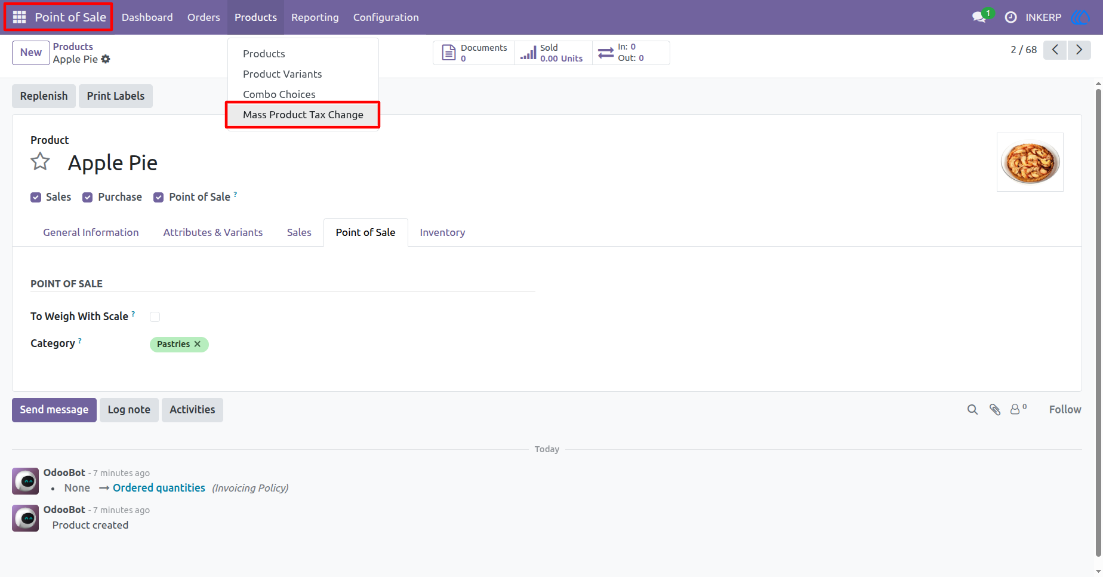Uncheck the Purchase checkbox
Screen dimensions: 1103x577
pos(88,198)
